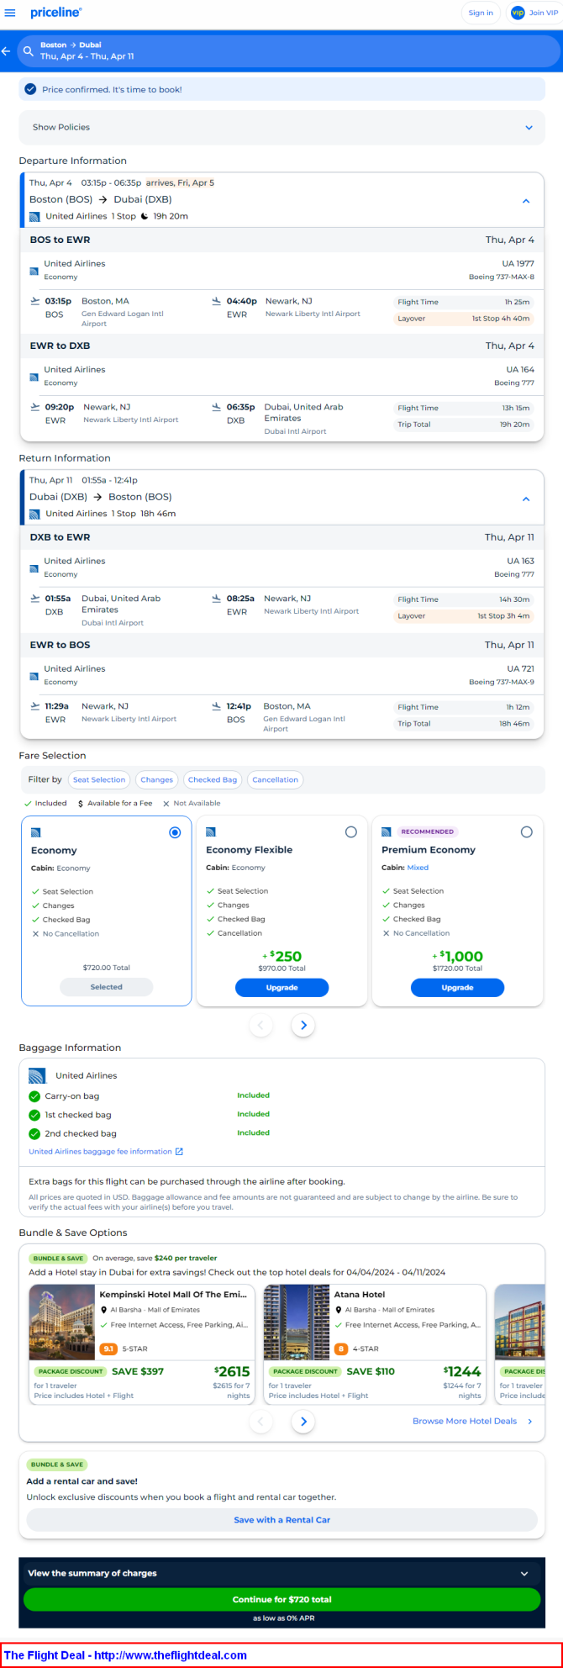Click Continue for $720 total button
The width and height of the screenshot is (563, 1668).
click(281, 1599)
